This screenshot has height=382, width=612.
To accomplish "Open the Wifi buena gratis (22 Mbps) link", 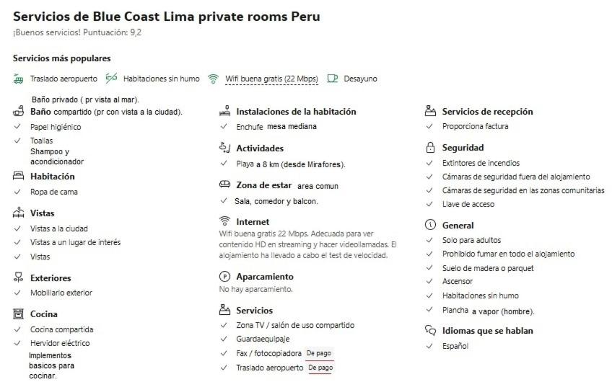I will click(x=271, y=79).
